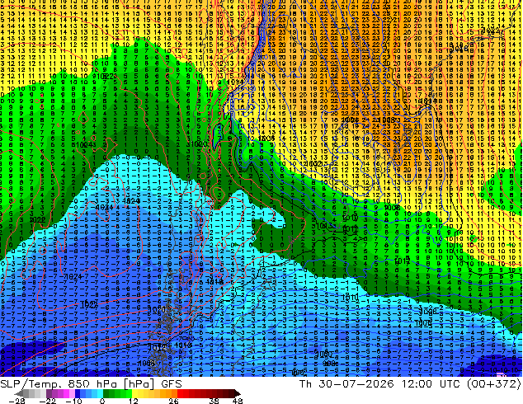The height and width of the screenshot is (404, 523).
Task: Click the '38' color scale label
Action: [214, 401]
